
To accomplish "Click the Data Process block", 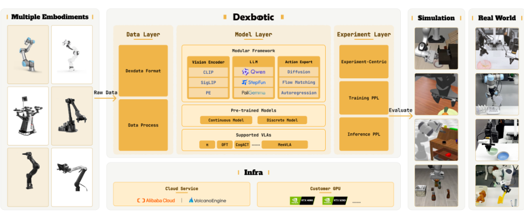I will point(143,125).
